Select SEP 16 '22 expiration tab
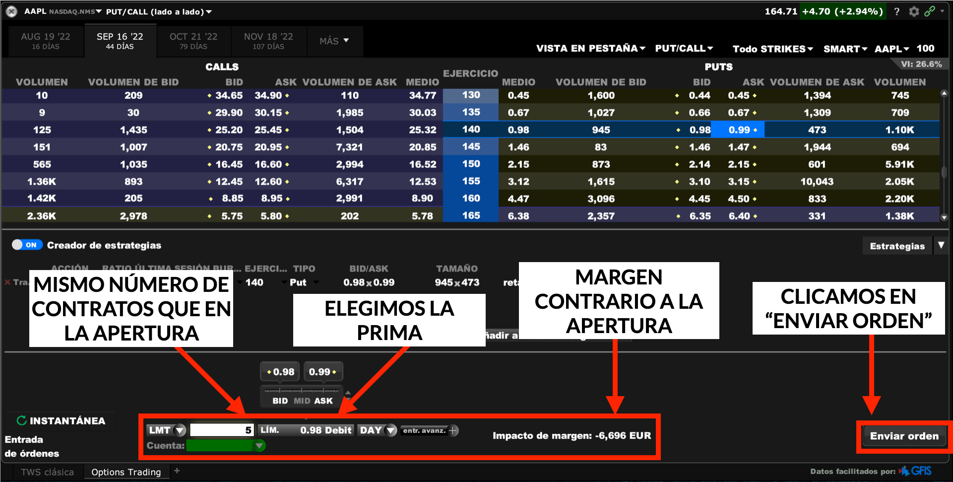Screen dimensions: 953x482 point(120,41)
